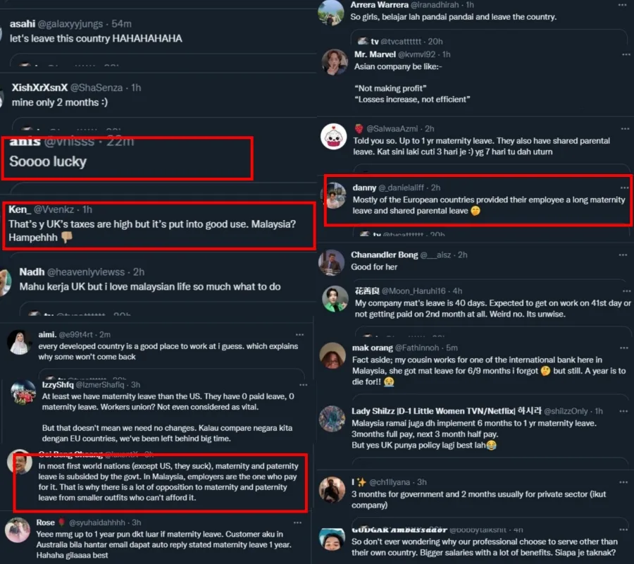Open aimi's profile avatar
Image resolution: width=634 pixels, height=564 pixels.
click(20, 342)
